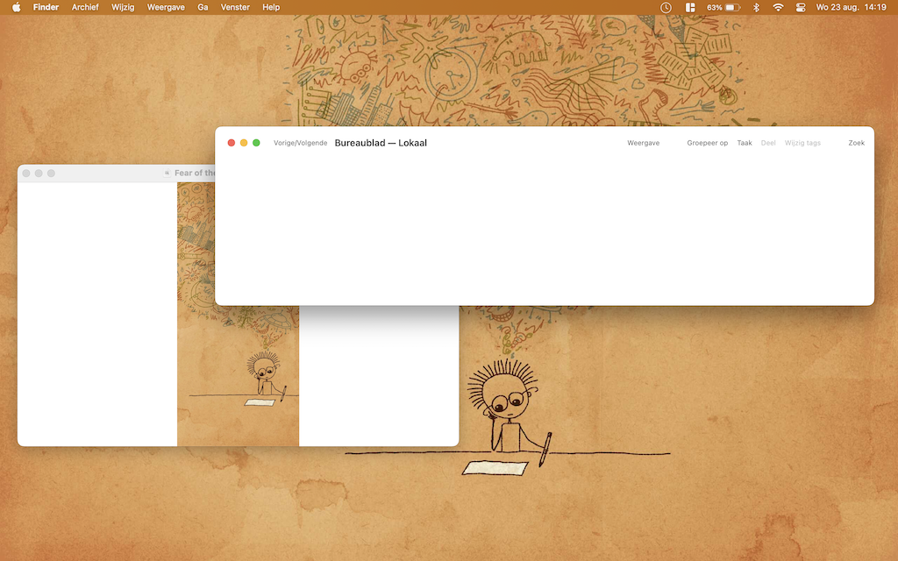
Task: Open the Help menu
Action: [x=271, y=7]
